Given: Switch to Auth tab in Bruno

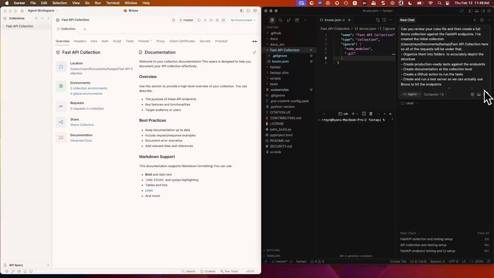Looking at the screenshot, I should coord(105,41).
